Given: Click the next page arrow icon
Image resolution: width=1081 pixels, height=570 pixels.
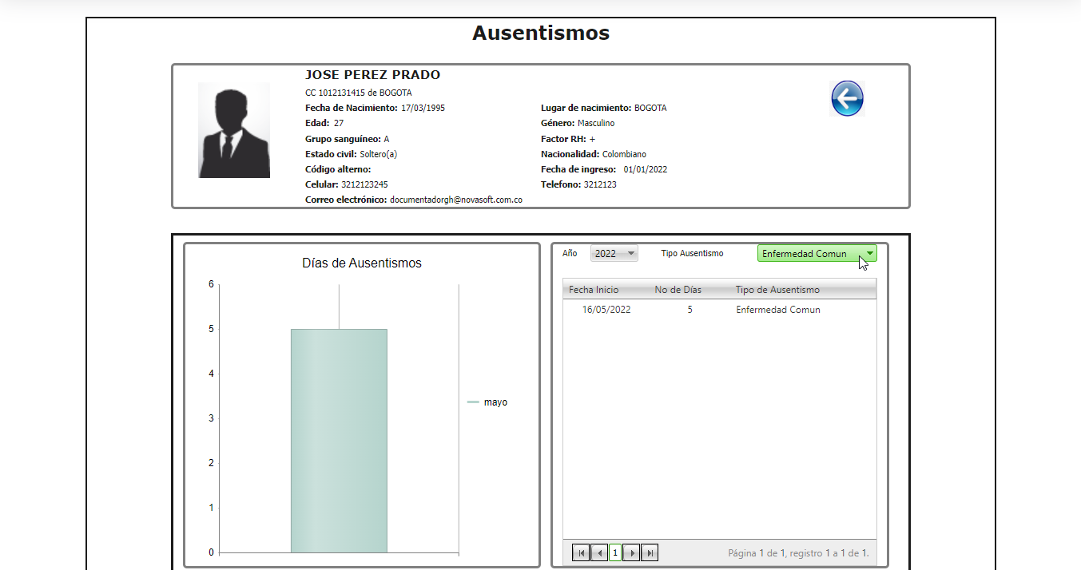Looking at the screenshot, I should pos(630,552).
